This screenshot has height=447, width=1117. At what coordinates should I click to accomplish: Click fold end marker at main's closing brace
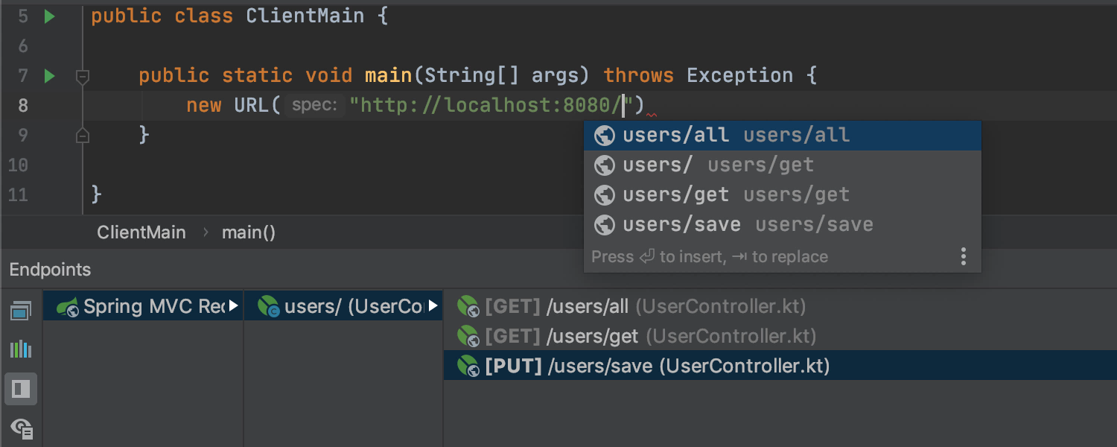click(83, 136)
